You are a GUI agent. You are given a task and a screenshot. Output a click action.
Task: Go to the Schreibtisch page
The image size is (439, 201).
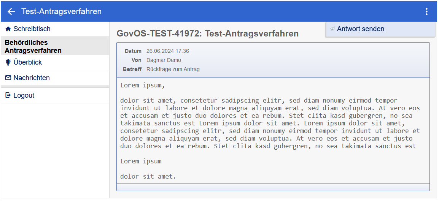click(x=32, y=29)
